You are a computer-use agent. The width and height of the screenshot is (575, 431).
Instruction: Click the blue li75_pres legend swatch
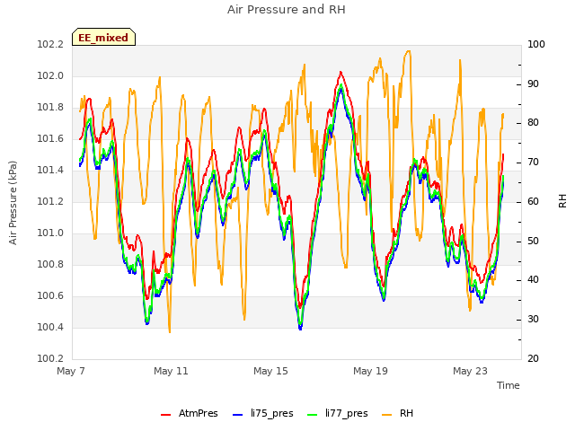coord(237,415)
